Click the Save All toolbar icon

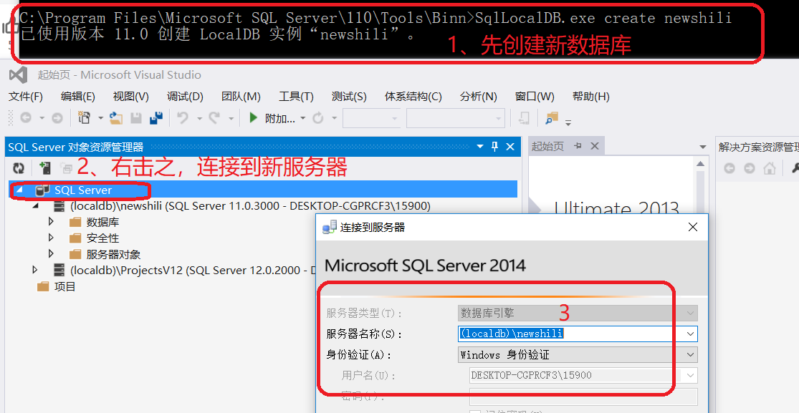click(x=156, y=118)
